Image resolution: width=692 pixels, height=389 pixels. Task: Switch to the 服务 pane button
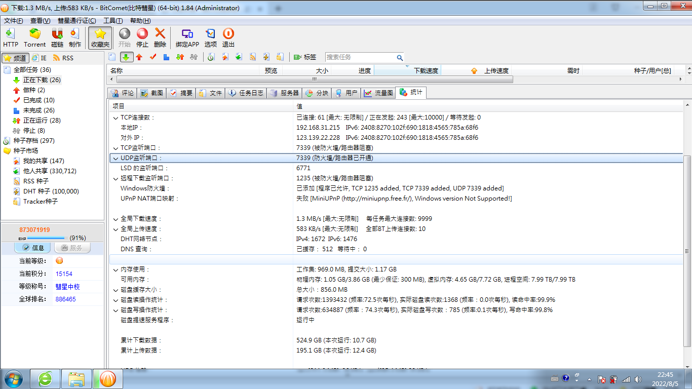72,248
